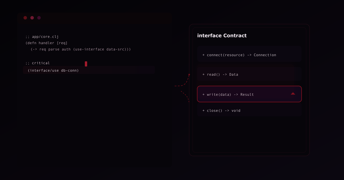Click the ;; app/core.clj comment line
344x180 pixels.
pos(42,37)
